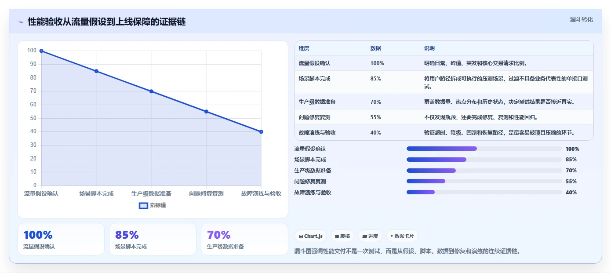The height and width of the screenshot is (273, 611).
Task: Click the chart data point at 100
Action: point(41,51)
